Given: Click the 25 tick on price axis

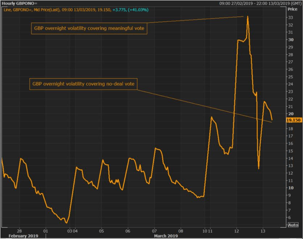Looking at the screenshot, I should tap(291, 77).
